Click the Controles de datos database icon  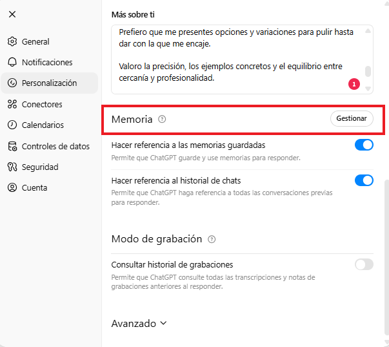tap(12, 147)
